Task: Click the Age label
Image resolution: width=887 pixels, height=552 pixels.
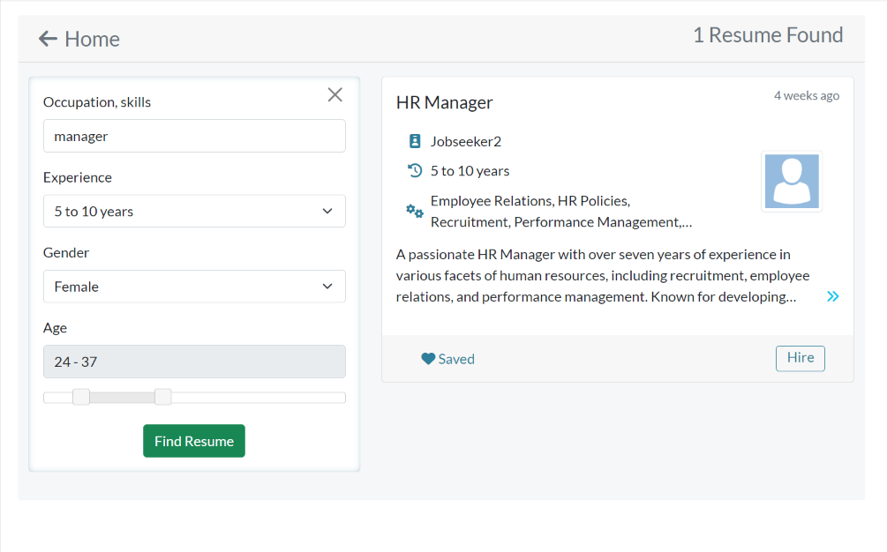Action: pyautogui.click(x=55, y=328)
